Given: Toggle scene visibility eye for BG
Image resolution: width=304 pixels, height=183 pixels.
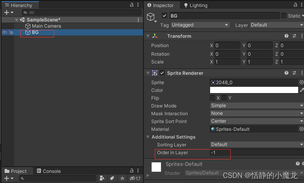Looking at the screenshot, I should (x=5, y=32).
